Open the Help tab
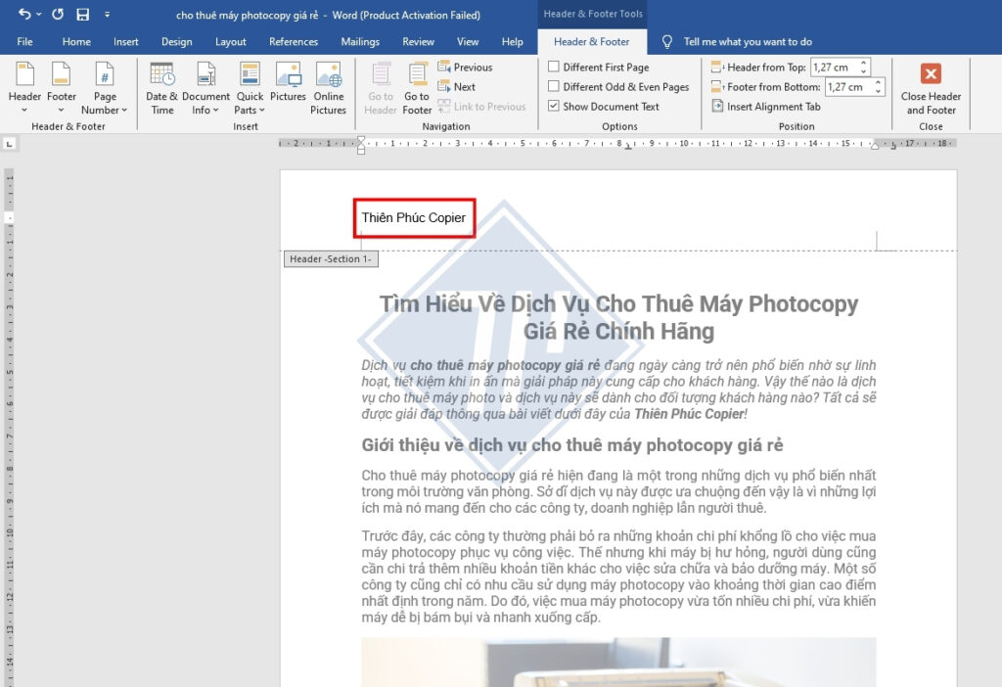This screenshot has height=687, width=1002. (x=512, y=41)
